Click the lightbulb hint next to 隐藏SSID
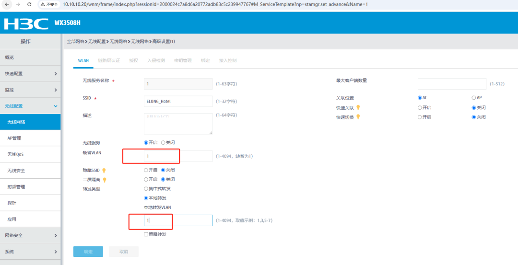This screenshot has width=518, height=265. pos(104,170)
